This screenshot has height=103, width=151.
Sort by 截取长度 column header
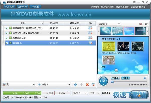coord(74,23)
